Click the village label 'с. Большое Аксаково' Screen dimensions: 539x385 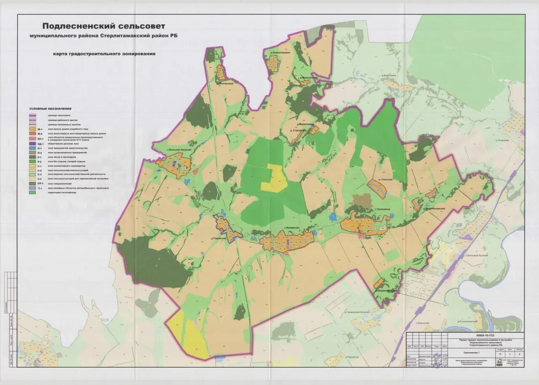[179, 150]
